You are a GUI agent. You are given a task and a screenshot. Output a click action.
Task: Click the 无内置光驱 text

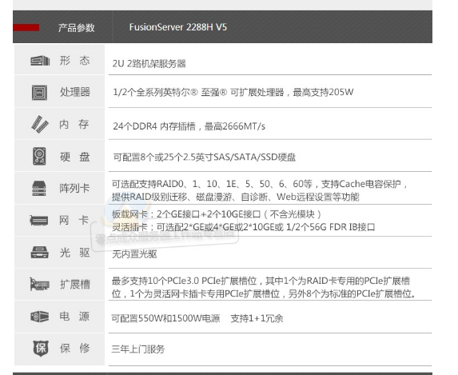point(134,254)
